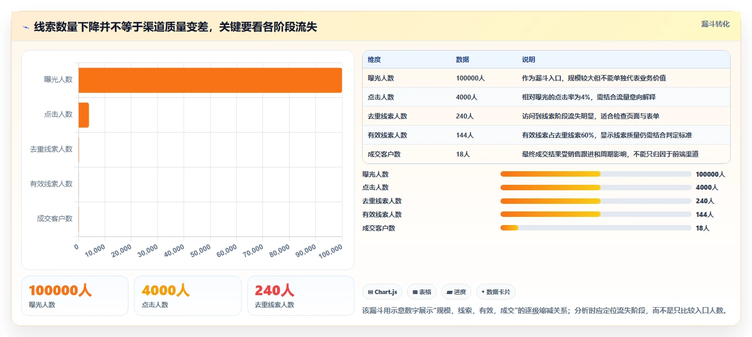Click the description 有效线索占去重线索60% in the table
This screenshot has height=337, width=752.
click(607, 135)
